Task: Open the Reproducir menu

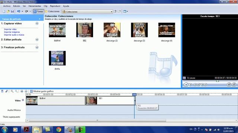Action: tap(55, 6)
